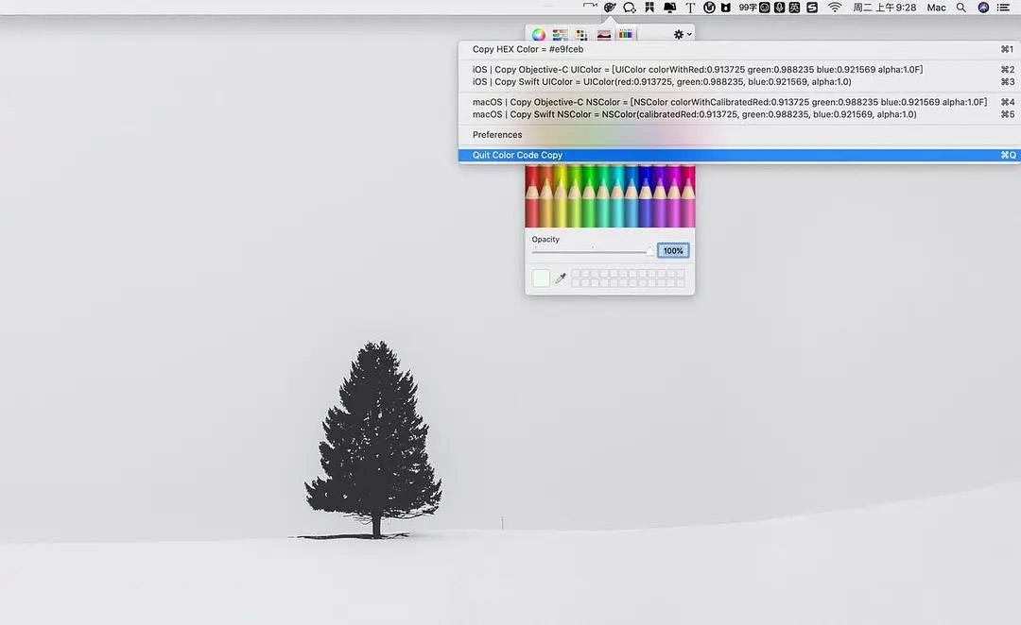Image resolution: width=1021 pixels, height=625 pixels.
Task: Click the current color swatch well
Action: coord(541,279)
